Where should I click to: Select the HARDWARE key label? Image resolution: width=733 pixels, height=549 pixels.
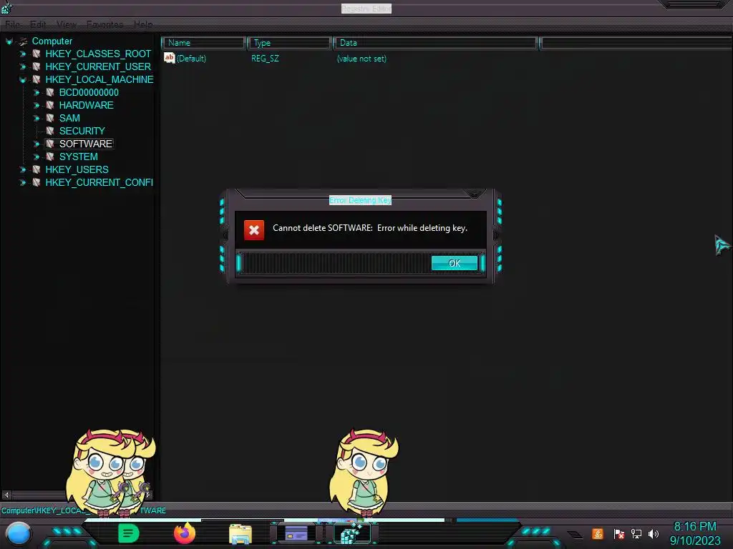(x=87, y=106)
